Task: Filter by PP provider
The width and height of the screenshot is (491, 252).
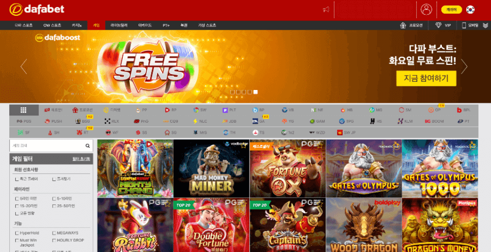Action: click(x=142, y=110)
